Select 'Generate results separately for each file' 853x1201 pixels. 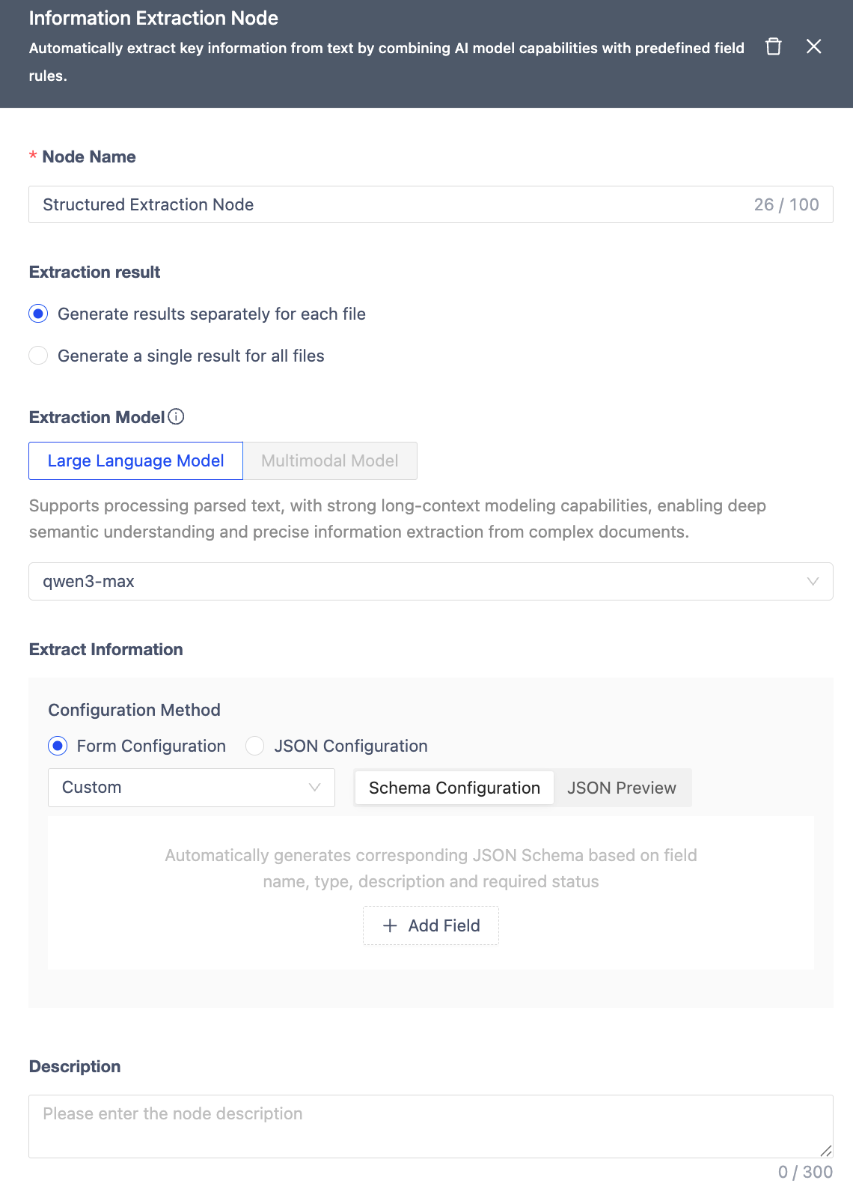tap(38, 314)
